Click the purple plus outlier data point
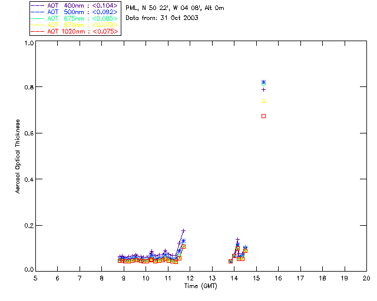This screenshot has width=377, height=301. point(263,90)
